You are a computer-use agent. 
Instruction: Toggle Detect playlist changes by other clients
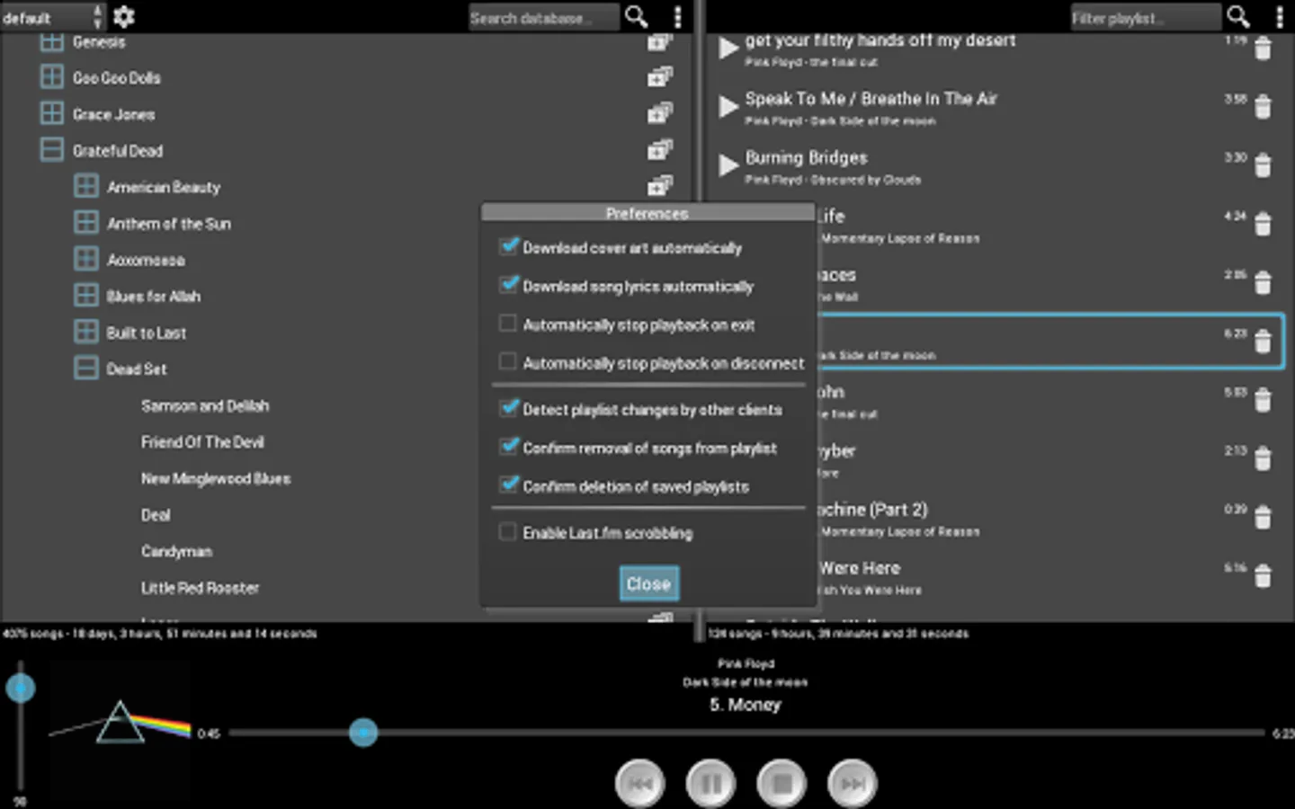[x=508, y=408]
